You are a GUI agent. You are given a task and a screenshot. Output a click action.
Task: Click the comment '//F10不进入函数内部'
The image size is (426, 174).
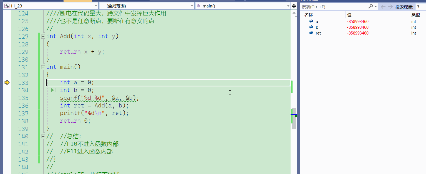point(89,144)
